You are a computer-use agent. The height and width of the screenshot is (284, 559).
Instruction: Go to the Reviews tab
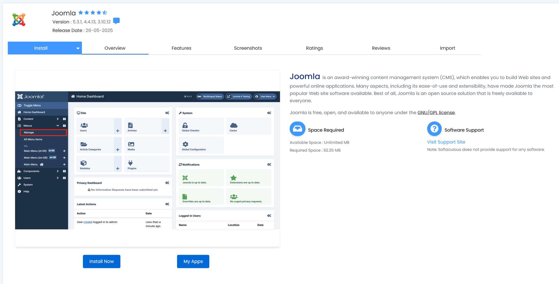pos(381,48)
